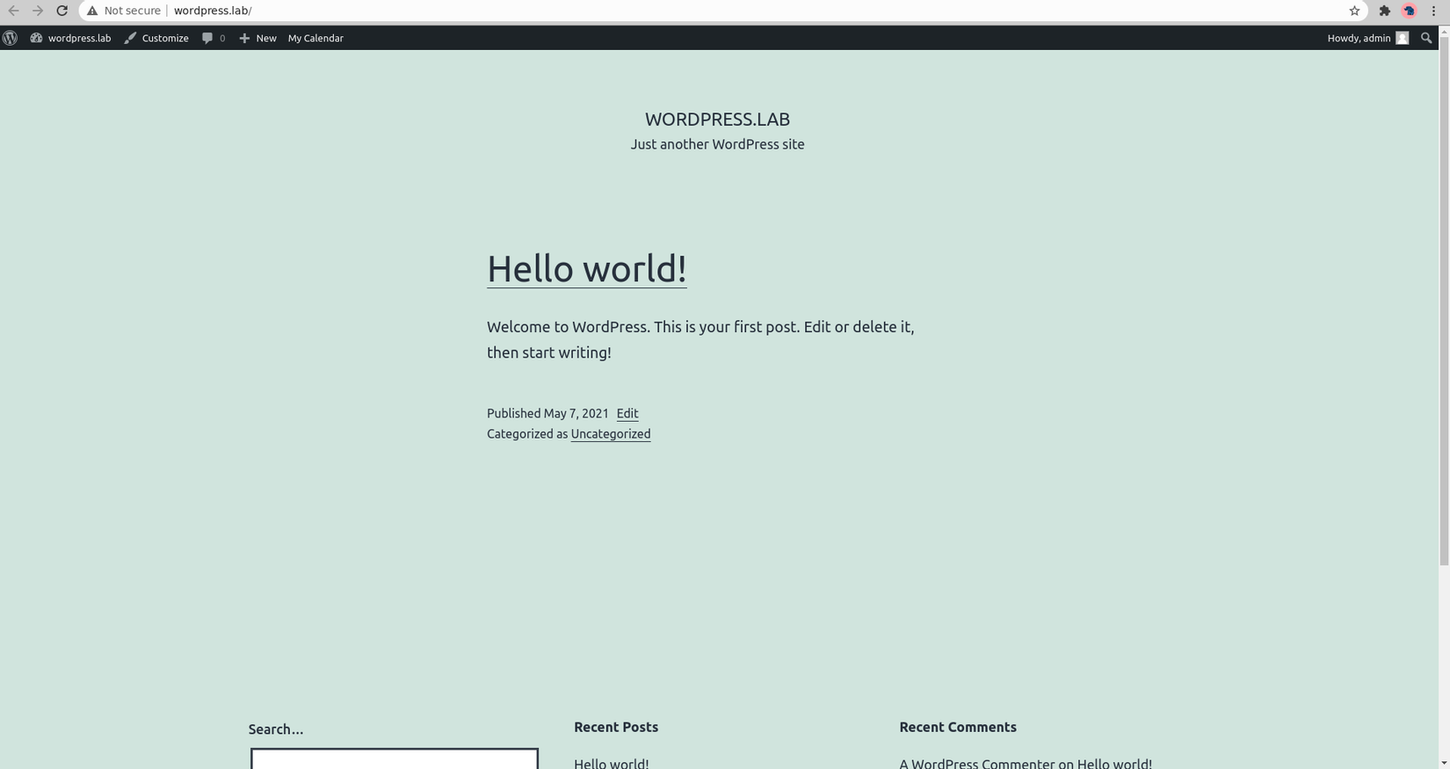Click the WORDPRESS.LAB site title
This screenshot has width=1450, height=769.
coord(717,119)
